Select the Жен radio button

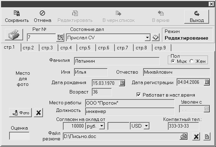click(x=191, y=61)
